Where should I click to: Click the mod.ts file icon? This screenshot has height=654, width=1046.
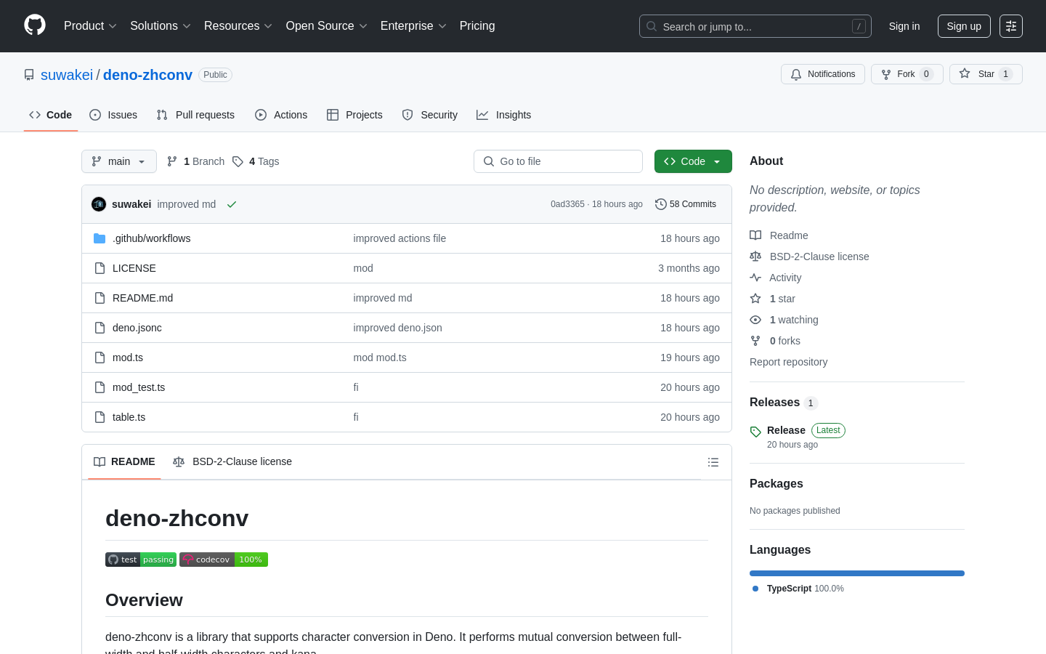[100, 358]
